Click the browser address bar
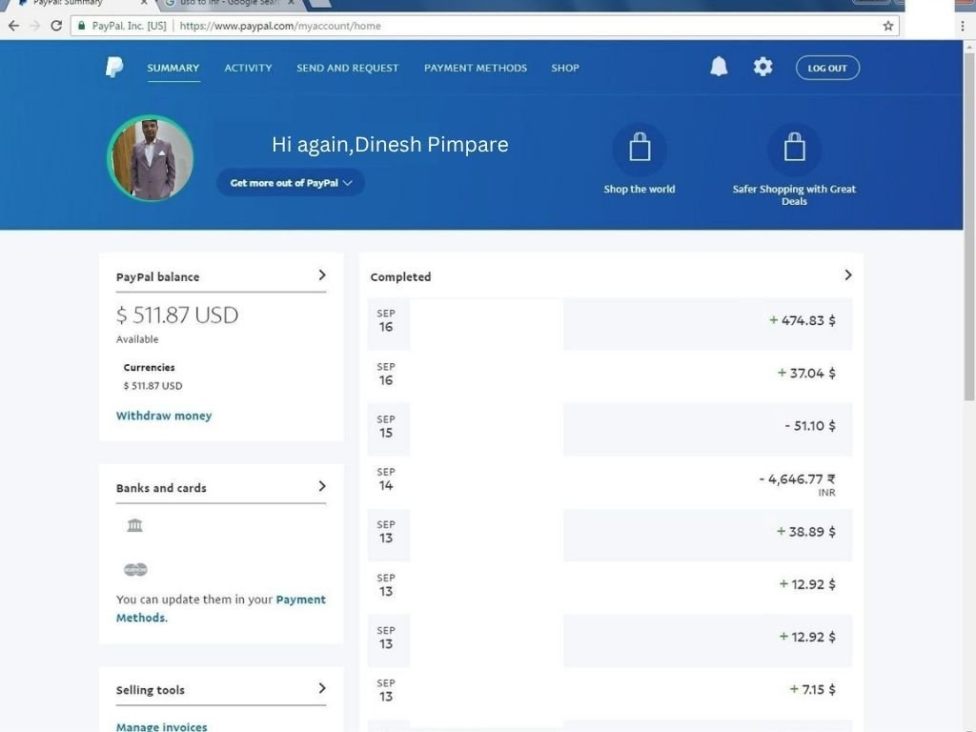976x732 pixels. (485, 26)
